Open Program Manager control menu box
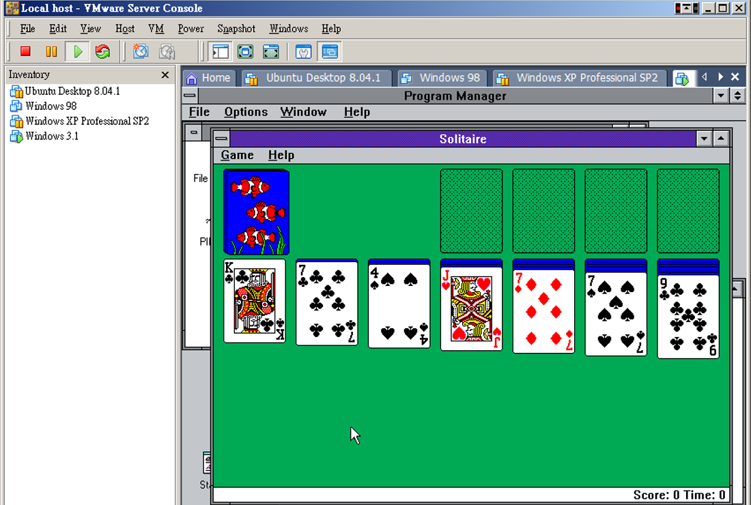This screenshot has width=751, height=505. pos(190,96)
